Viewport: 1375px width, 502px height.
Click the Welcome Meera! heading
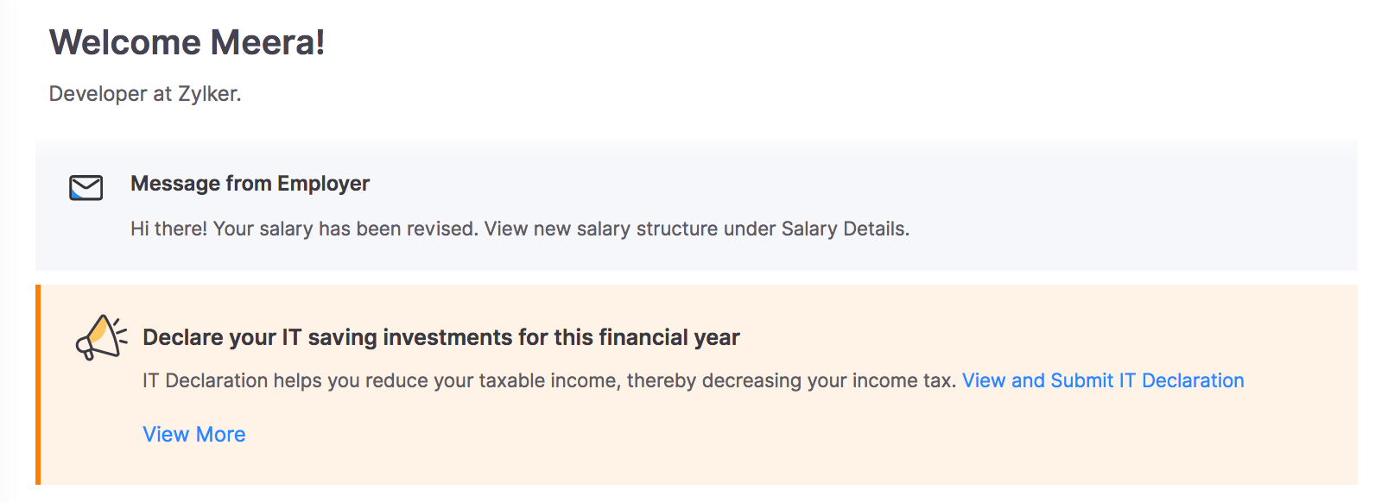click(x=187, y=42)
